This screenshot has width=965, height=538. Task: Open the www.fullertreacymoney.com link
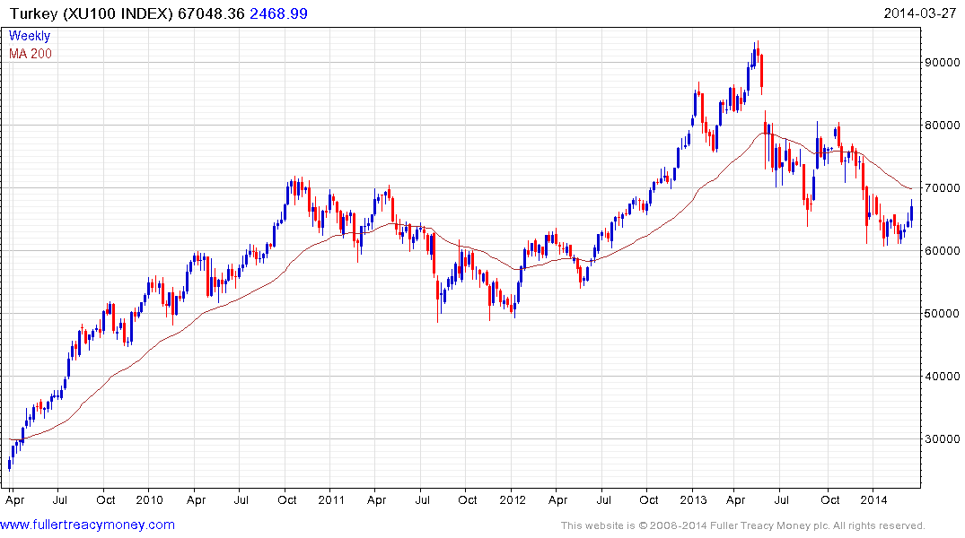[87, 525]
